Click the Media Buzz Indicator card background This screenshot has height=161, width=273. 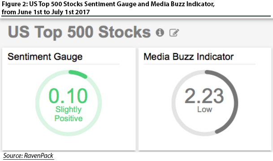coord(205,142)
